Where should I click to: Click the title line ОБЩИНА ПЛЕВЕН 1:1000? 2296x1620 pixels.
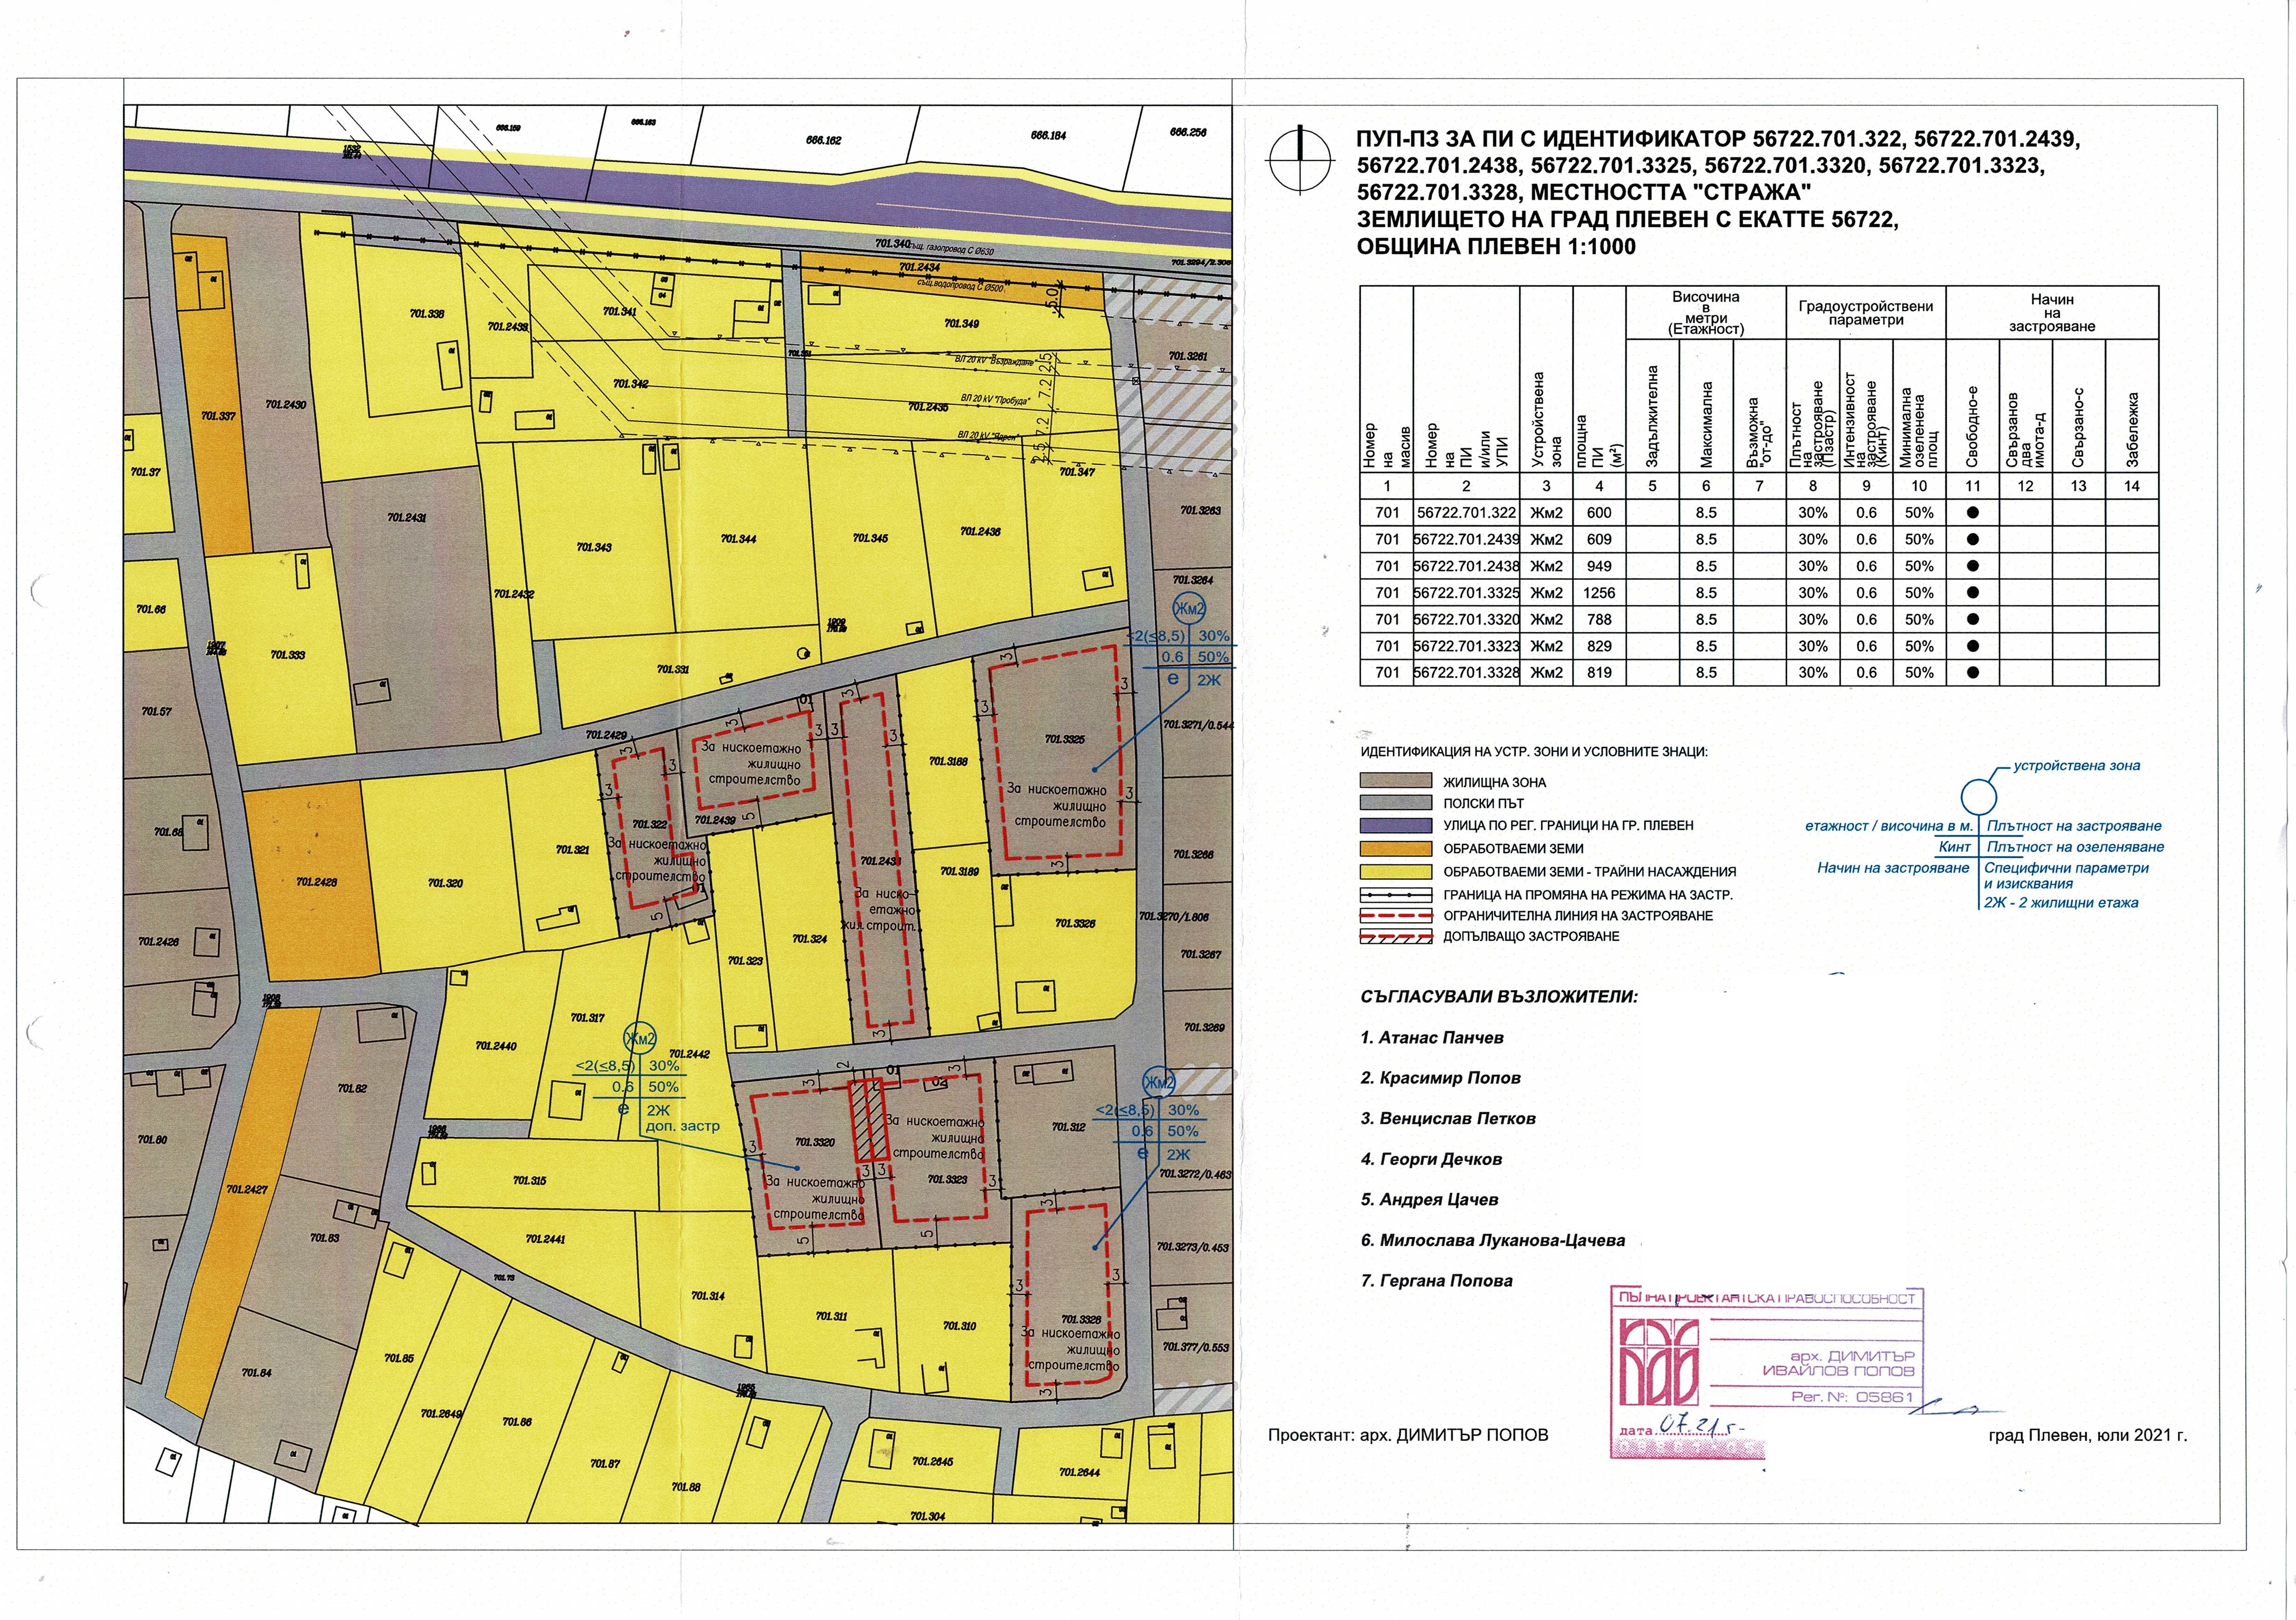click(1496, 247)
